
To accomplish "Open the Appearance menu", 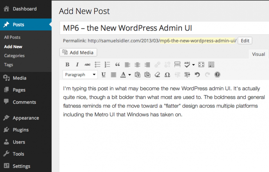I will 26,118.
